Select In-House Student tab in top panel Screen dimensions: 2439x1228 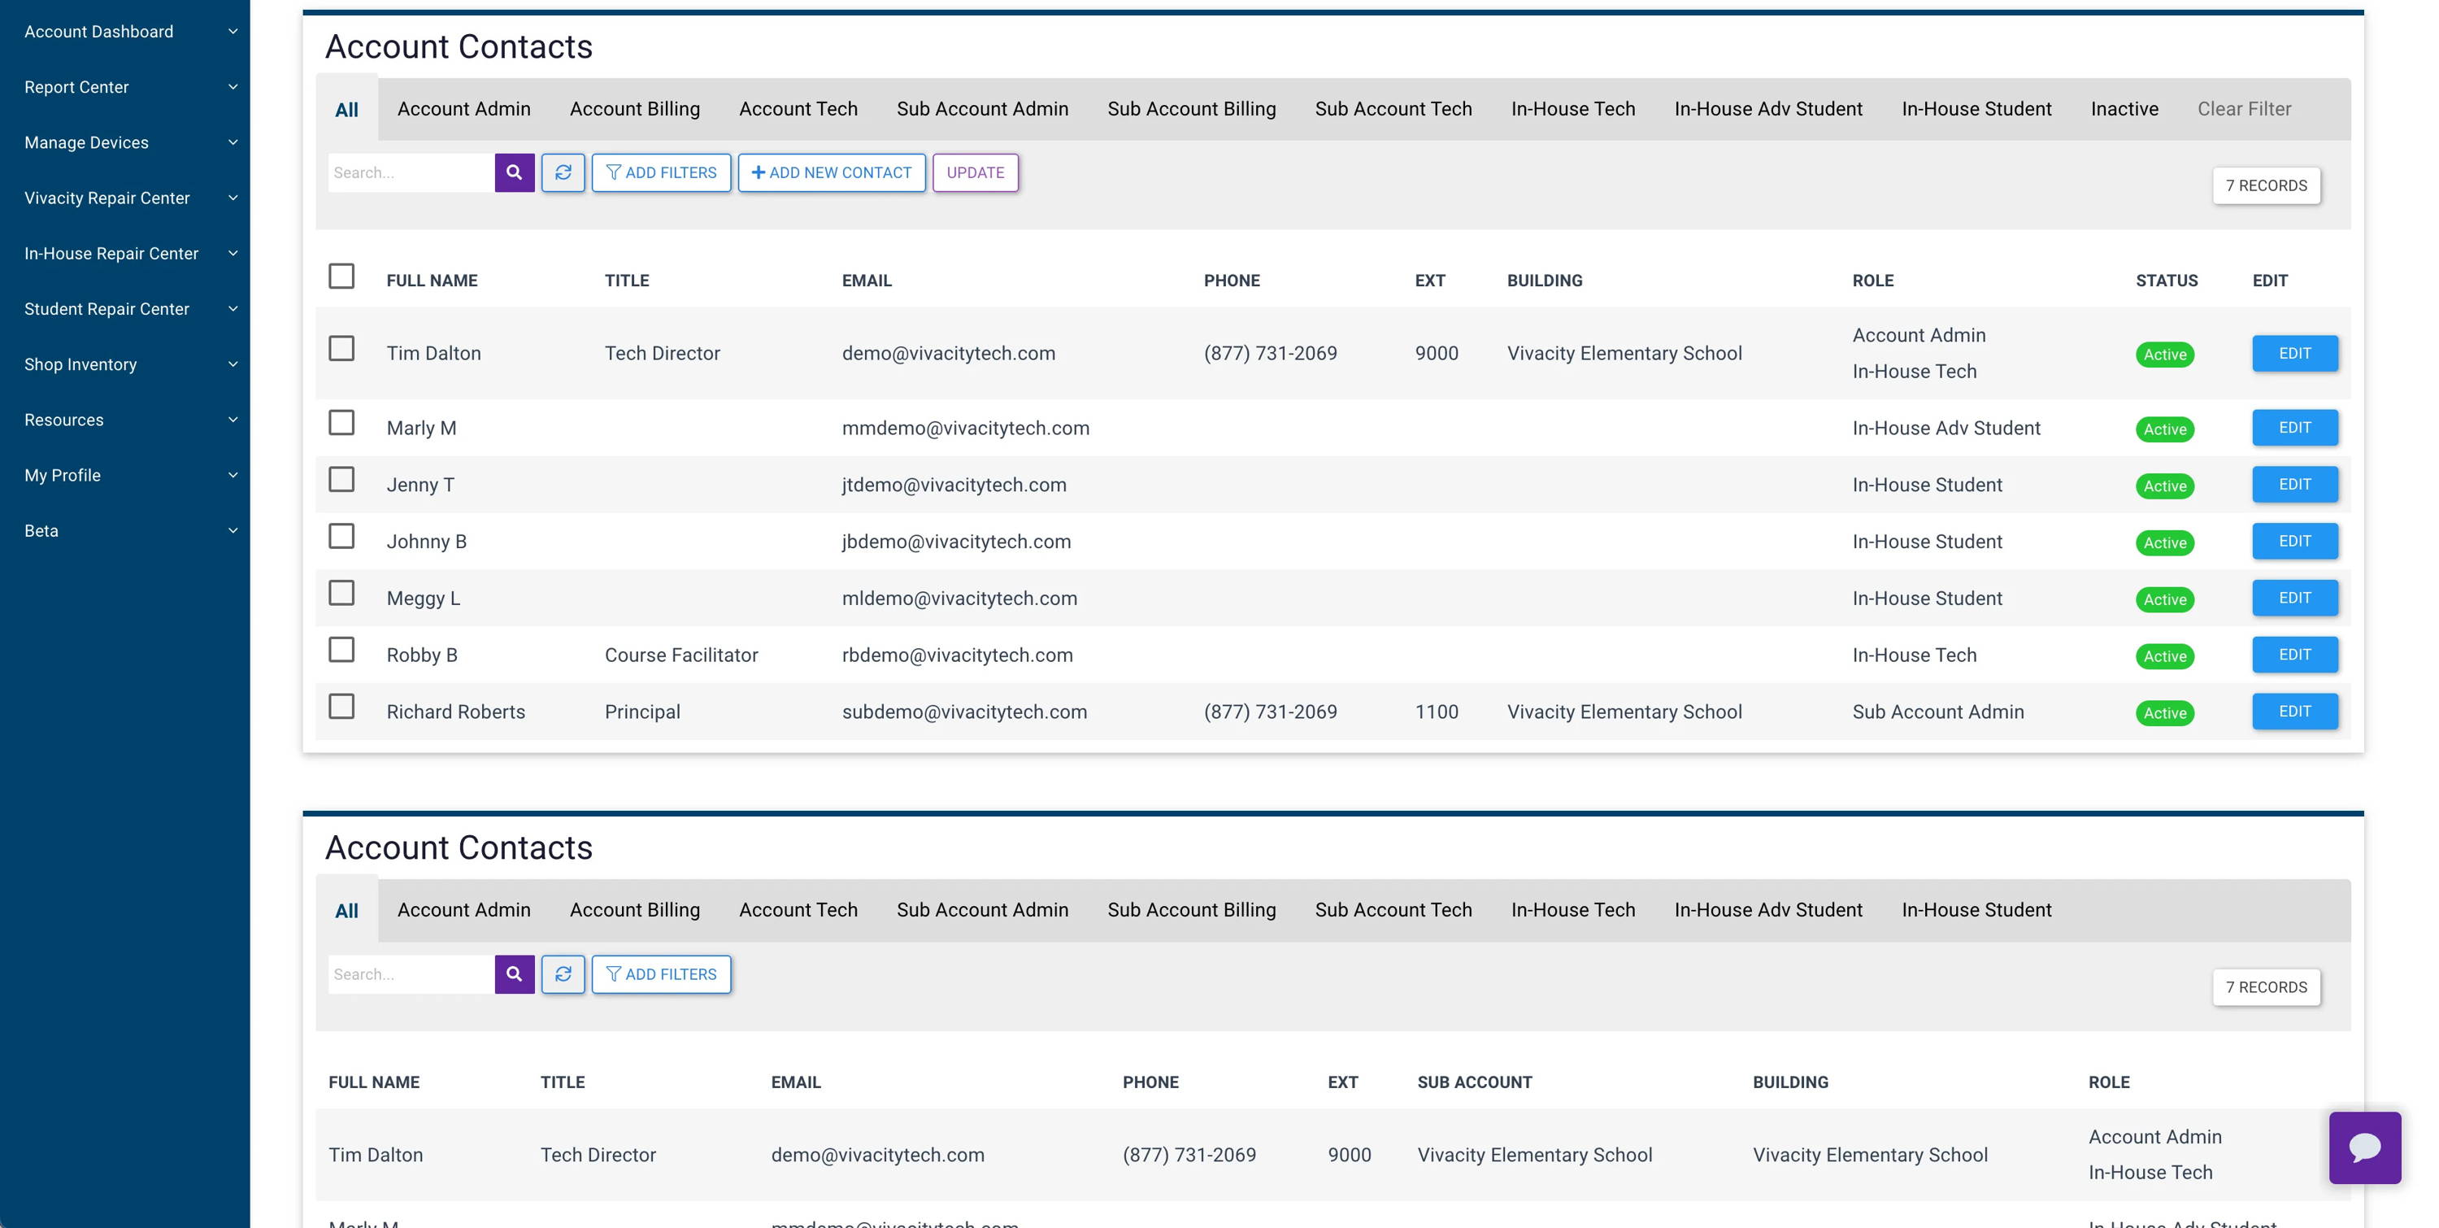1976,109
